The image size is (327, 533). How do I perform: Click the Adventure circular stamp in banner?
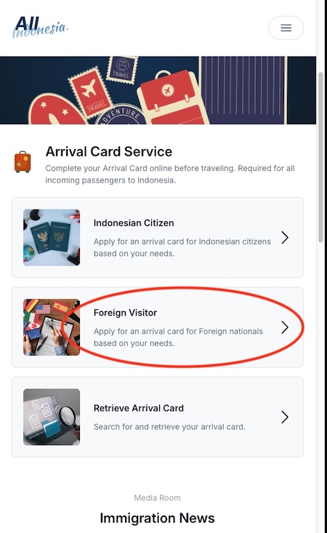(x=121, y=114)
